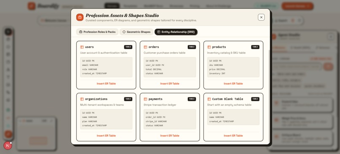Insert the payments ER table
340x154 pixels.
pos(170,135)
